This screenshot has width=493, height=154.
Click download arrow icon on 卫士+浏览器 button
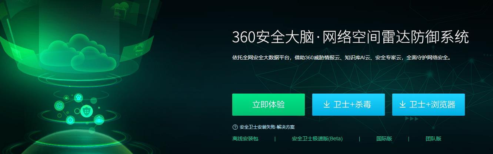tap(403, 105)
